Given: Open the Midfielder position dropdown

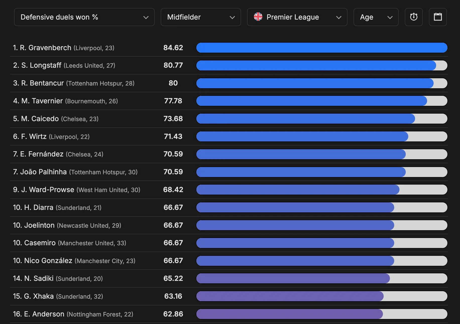Looking at the screenshot, I should click(201, 17).
